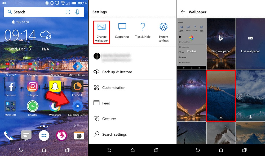The width and height of the screenshot is (265, 156).
Task: Open the Wallpaper app icon
Action: [55, 107]
